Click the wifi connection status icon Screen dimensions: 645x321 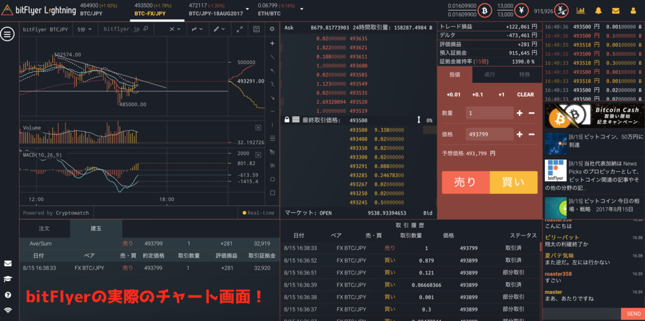click(x=8, y=310)
